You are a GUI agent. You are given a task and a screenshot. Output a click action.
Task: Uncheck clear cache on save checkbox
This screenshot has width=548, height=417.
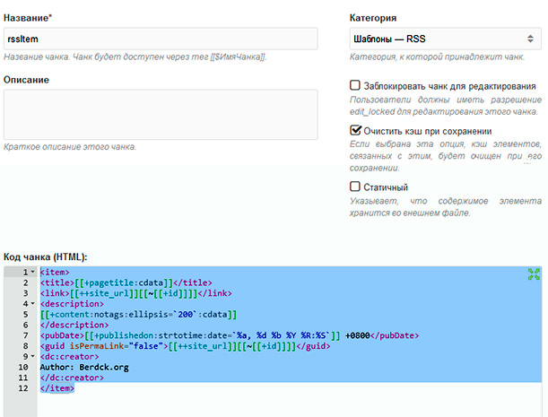(x=355, y=130)
